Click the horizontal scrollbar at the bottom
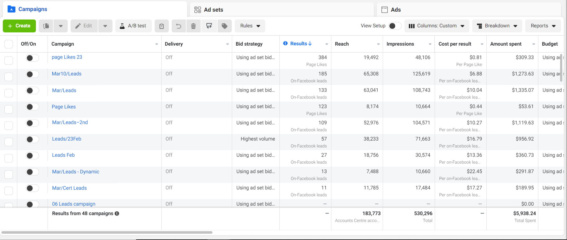This screenshot has width=567, height=240. click(107, 232)
